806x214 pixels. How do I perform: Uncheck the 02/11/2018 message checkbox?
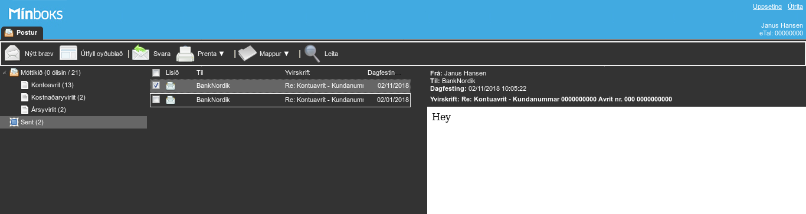[156, 85]
